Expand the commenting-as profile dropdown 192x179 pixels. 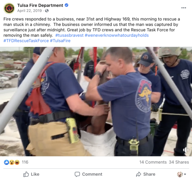[181, 174]
